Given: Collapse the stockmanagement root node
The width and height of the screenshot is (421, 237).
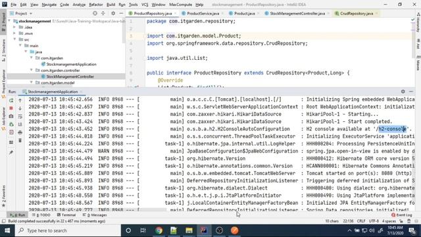Looking at the screenshot, I should [x=10, y=21].
